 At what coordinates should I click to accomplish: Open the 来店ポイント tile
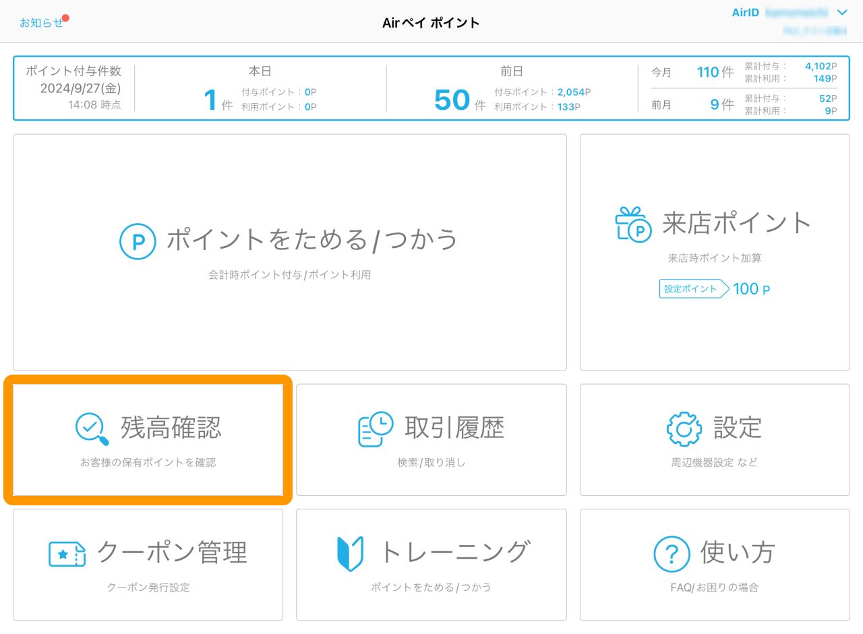coord(715,252)
